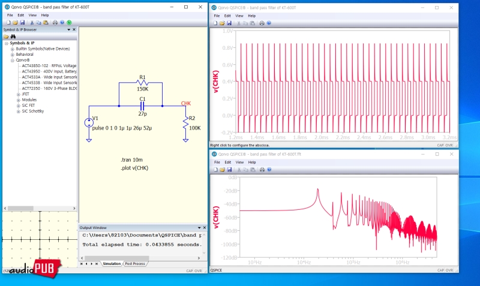The image size is (480, 286).
Task: Click the New file icon in schematic window toolbar
Action: coord(8,22)
